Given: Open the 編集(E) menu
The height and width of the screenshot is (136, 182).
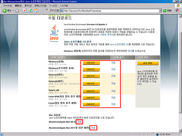Looking at the screenshot, I should pos(18,6).
